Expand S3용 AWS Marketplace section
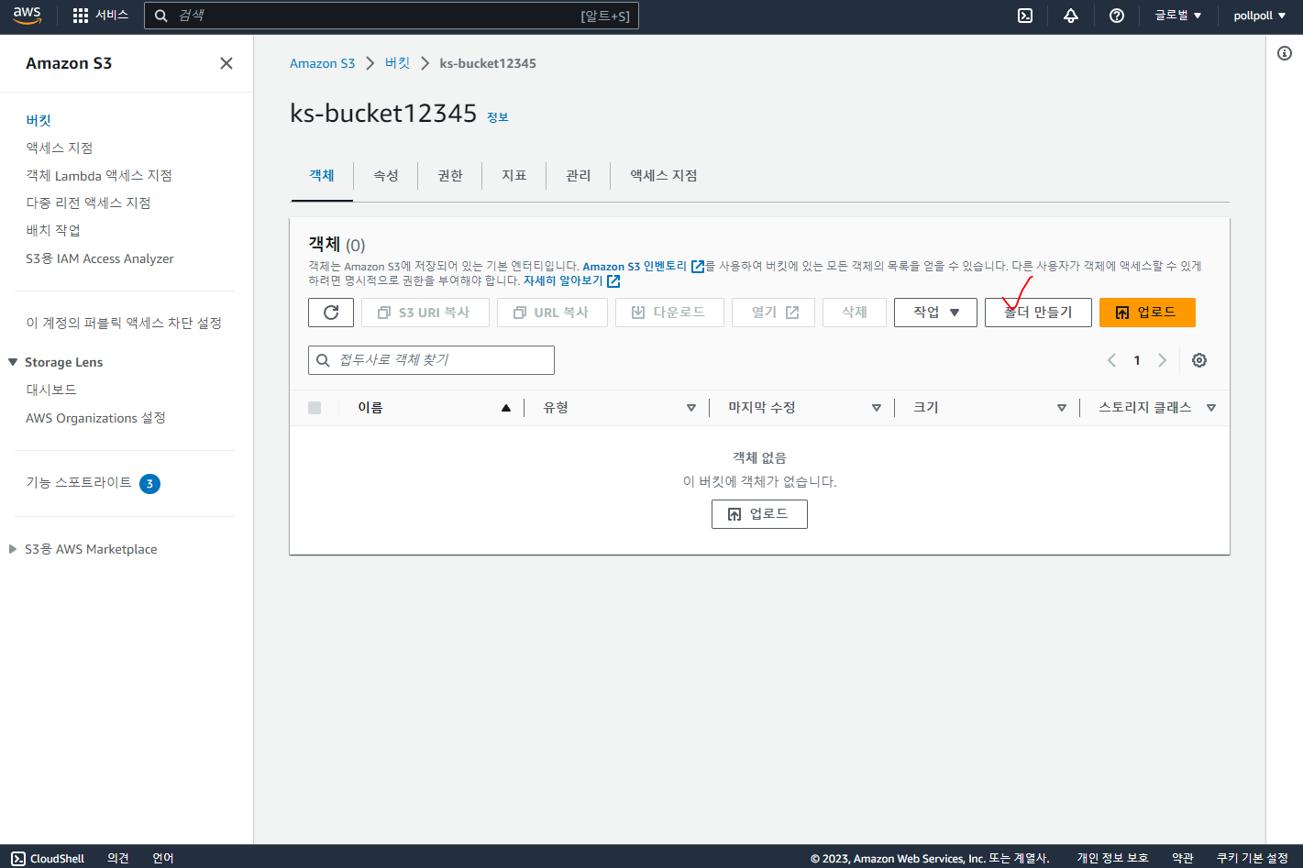The height and width of the screenshot is (868, 1303). click(13, 549)
